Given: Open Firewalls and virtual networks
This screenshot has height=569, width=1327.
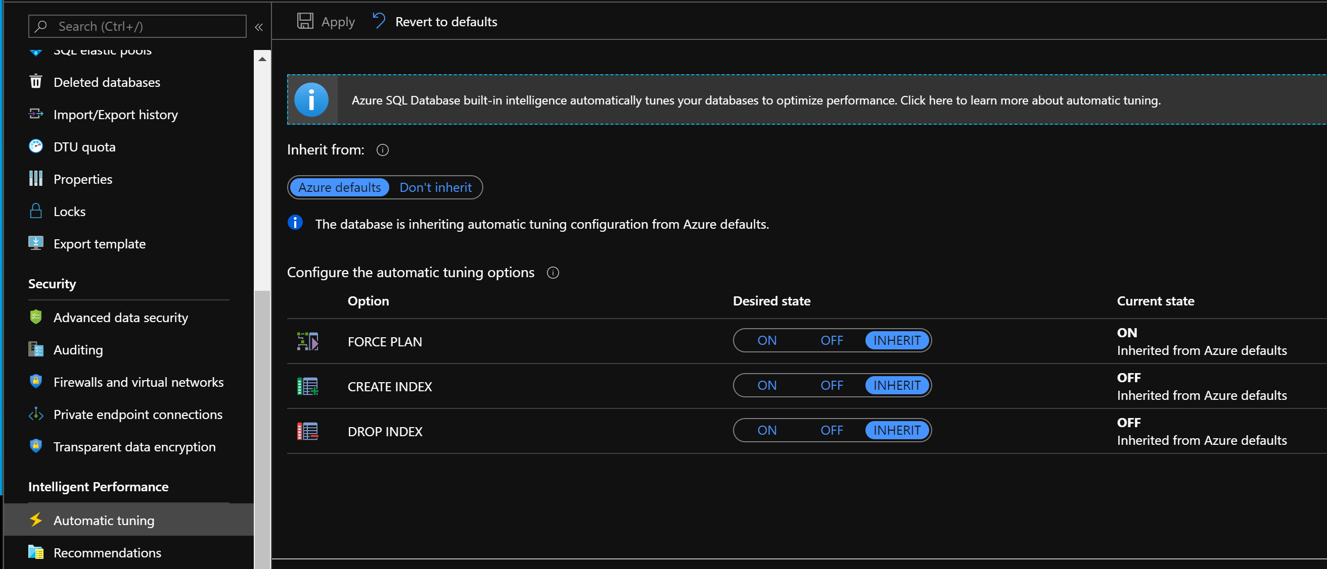Looking at the screenshot, I should pos(138,382).
